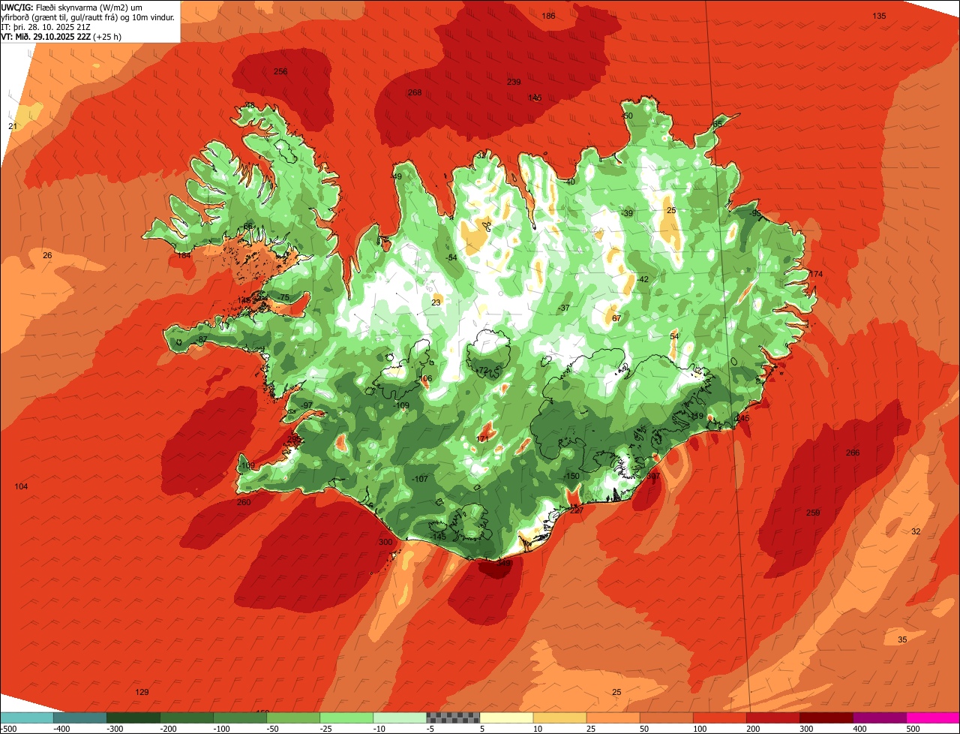Screen dimensions: 960x734
Task: Click the value -107 in the southern lowlands
Action: tap(420, 480)
